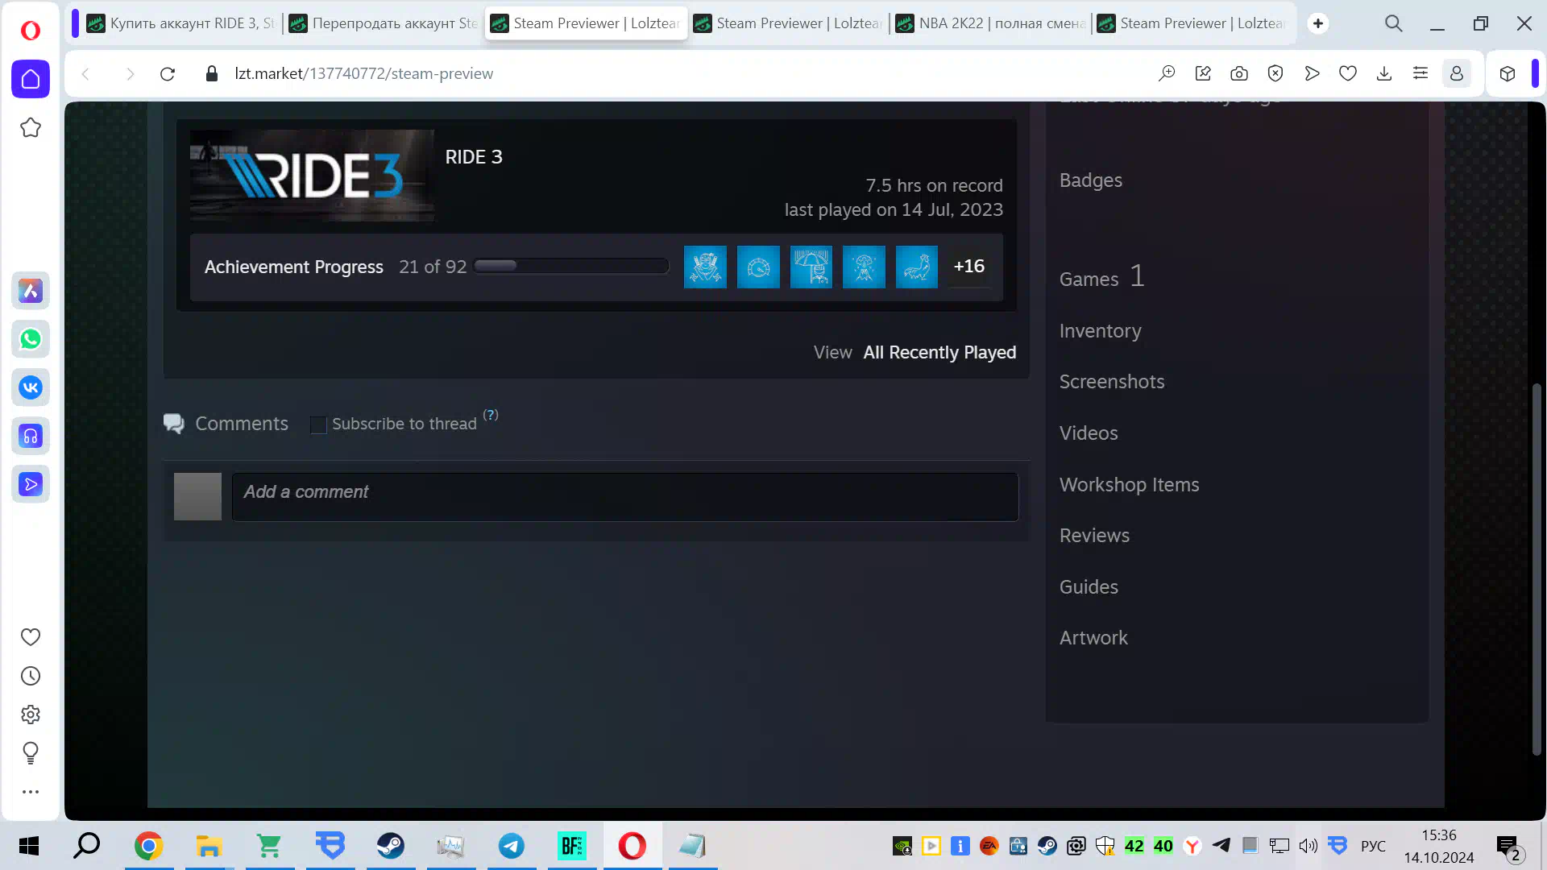
Task: Open the edit page toolbar icon
Action: 1203,74
